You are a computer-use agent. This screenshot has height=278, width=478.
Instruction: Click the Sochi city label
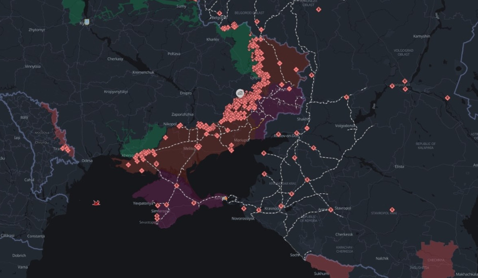point(295,255)
